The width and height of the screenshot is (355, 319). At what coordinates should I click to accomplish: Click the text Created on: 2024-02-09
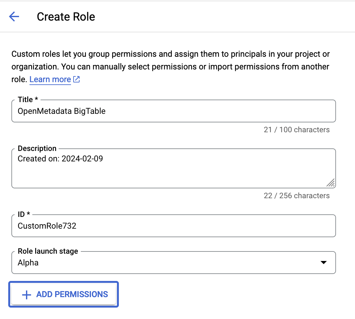[x=60, y=159]
